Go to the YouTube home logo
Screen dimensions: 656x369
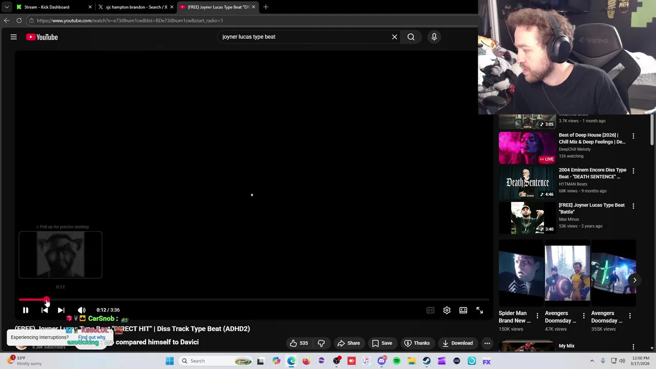tap(42, 37)
